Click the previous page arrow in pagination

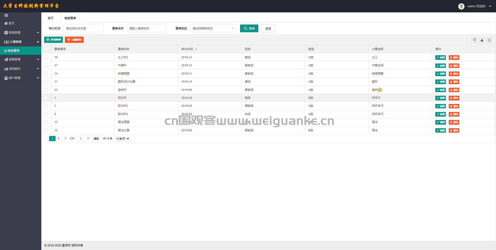pos(45,139)
